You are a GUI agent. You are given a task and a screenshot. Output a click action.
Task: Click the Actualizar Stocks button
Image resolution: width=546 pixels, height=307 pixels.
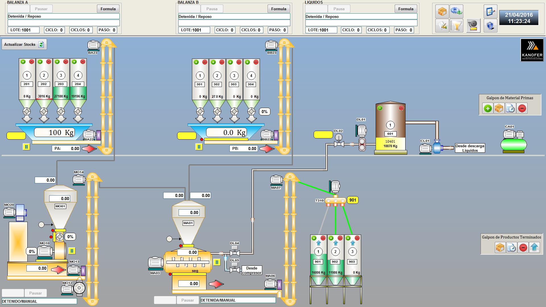(x=24, y=44)
